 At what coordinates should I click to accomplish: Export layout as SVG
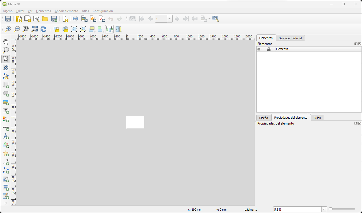(93, 19)
